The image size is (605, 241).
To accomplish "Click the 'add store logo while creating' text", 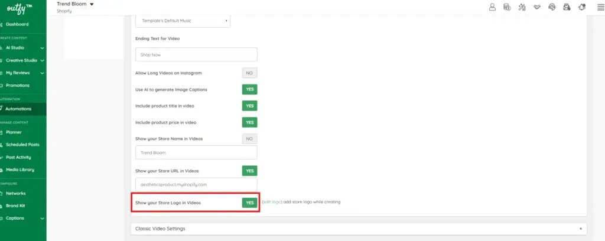I will click(x=312, y=202).
